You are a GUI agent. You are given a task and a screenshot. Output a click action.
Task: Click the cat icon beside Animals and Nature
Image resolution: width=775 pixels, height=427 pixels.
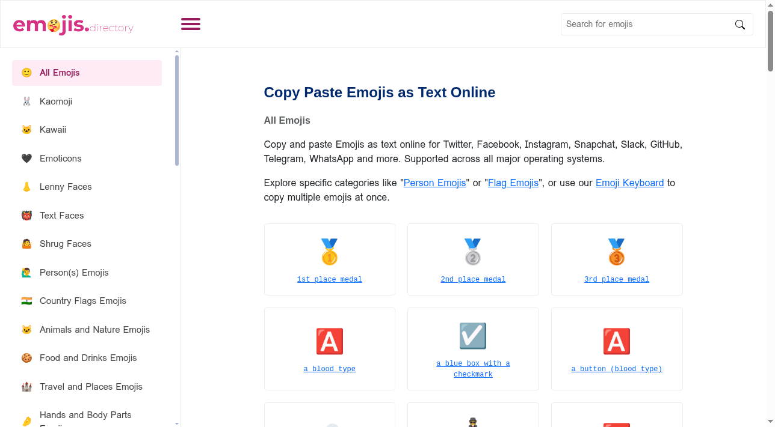pyautogui.click(x=26, y=330)
